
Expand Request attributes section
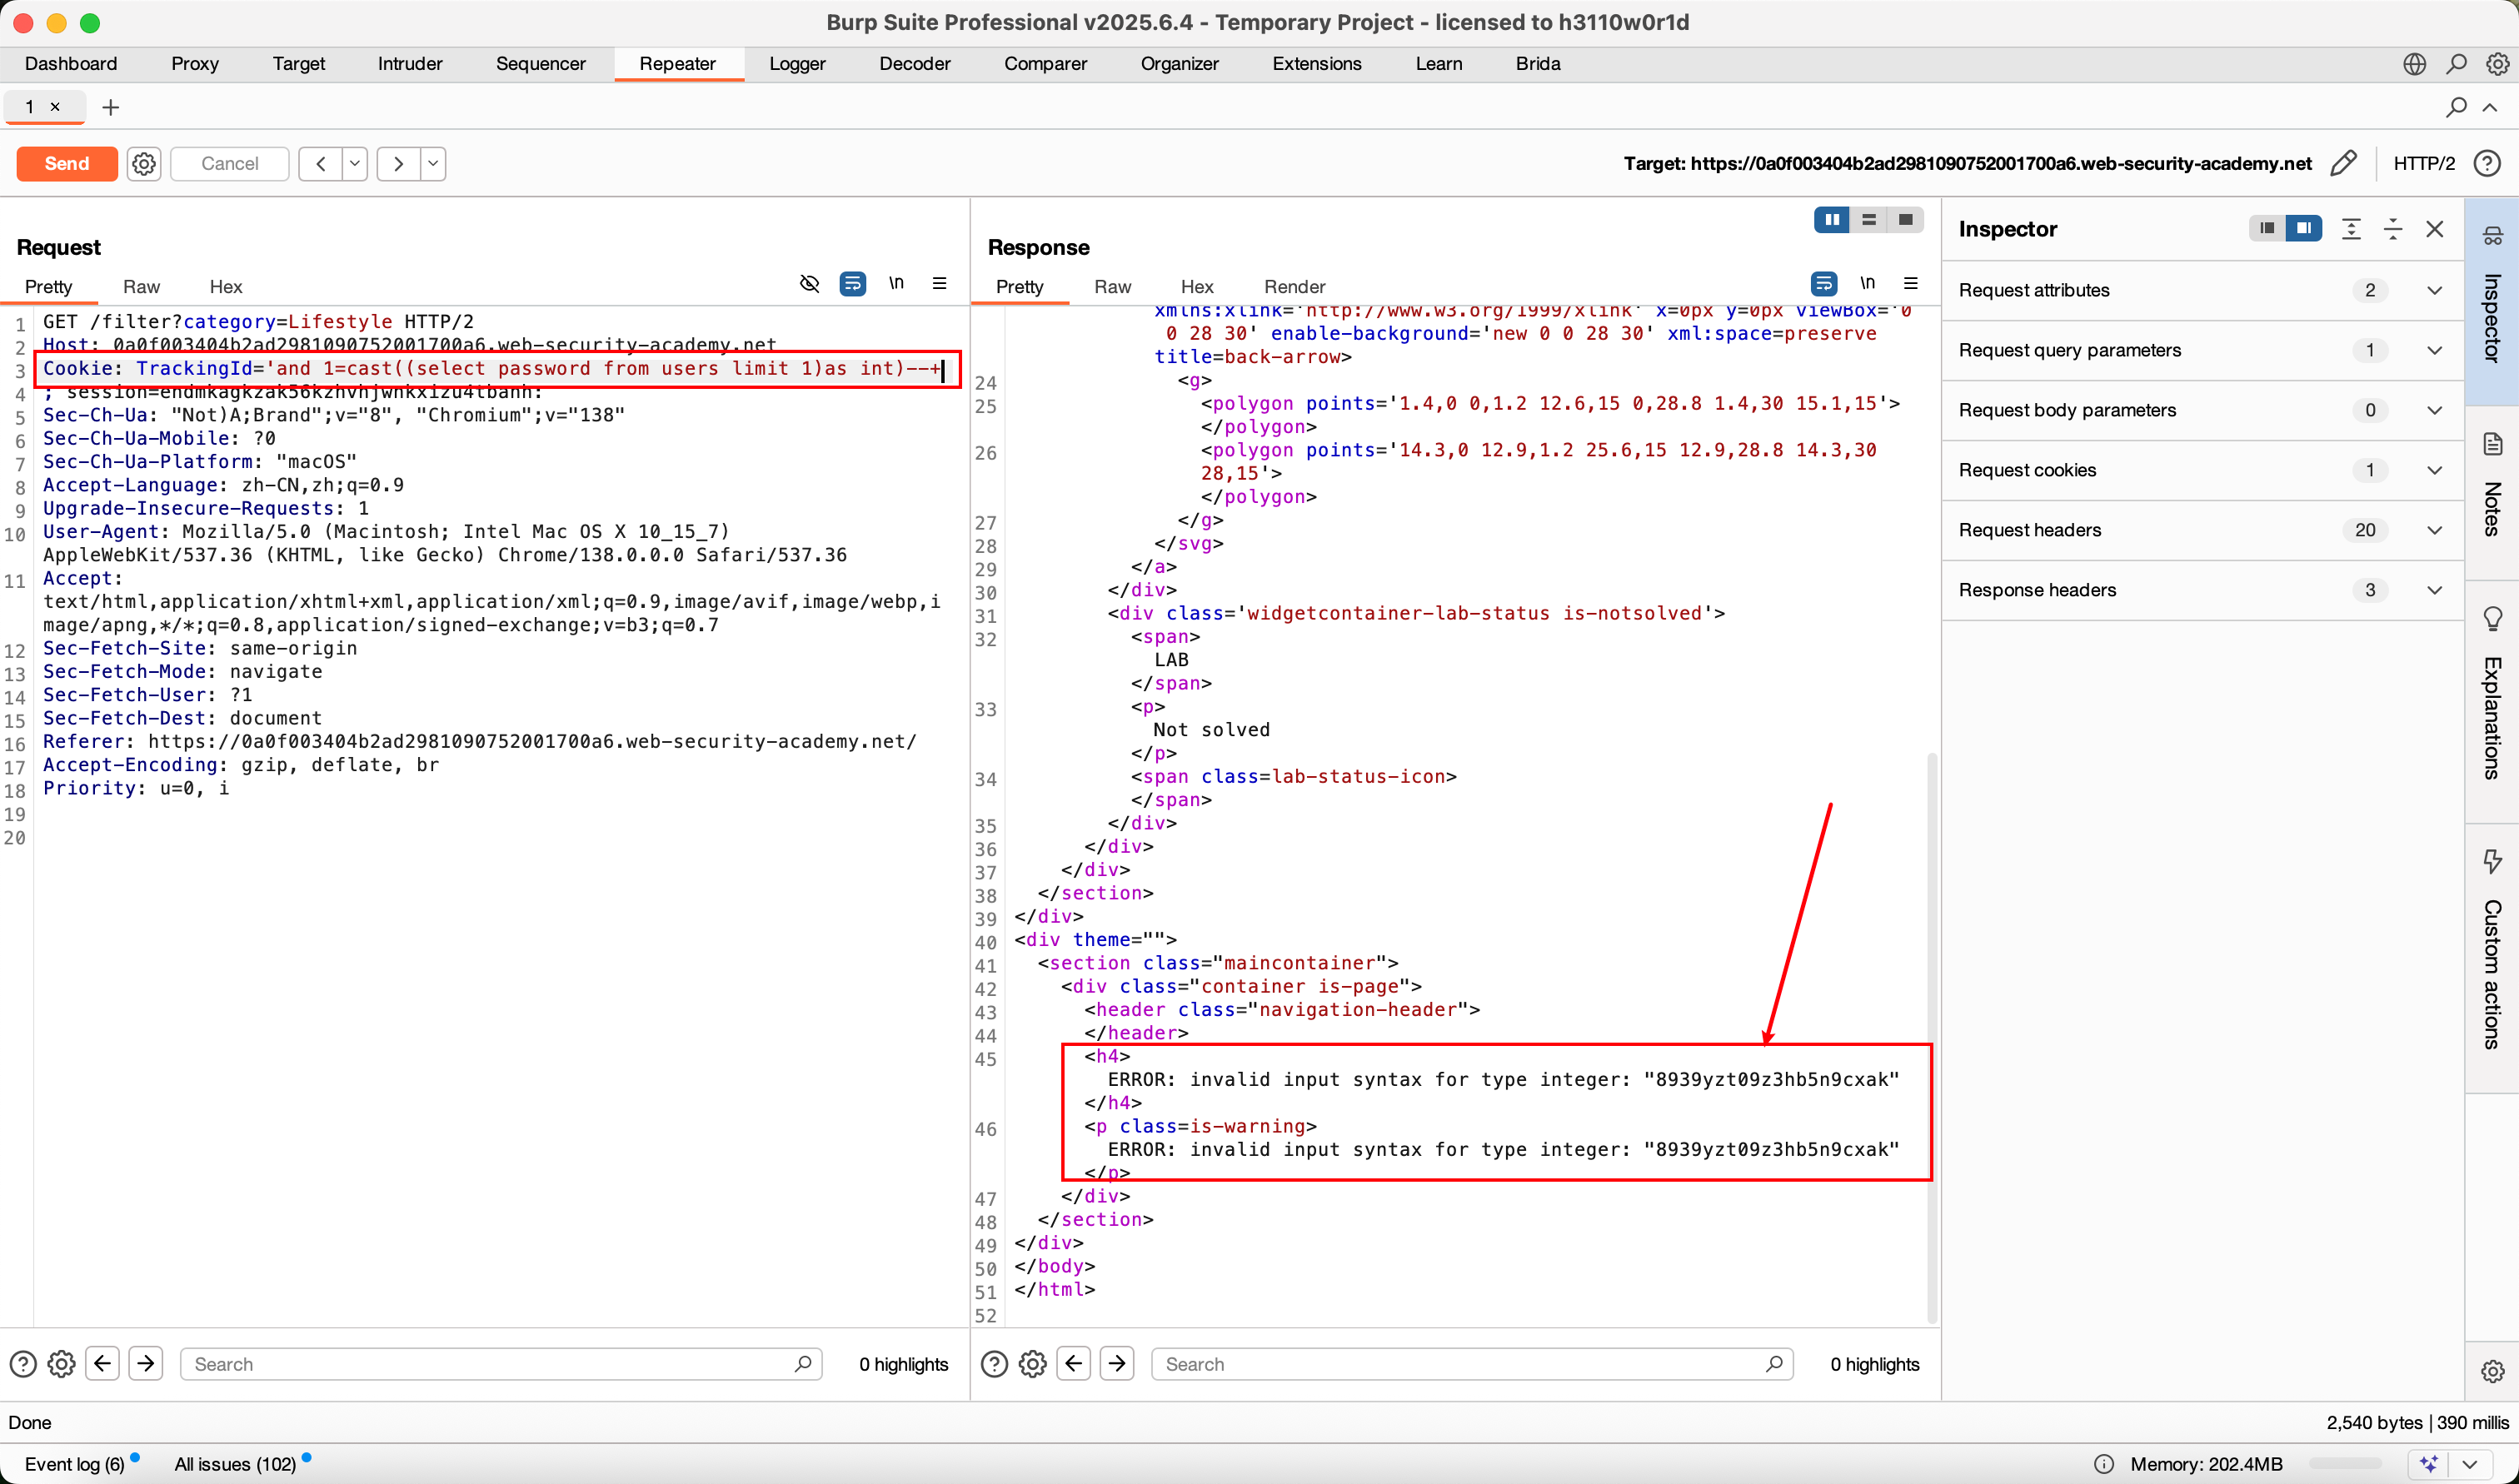point(2202,290)
